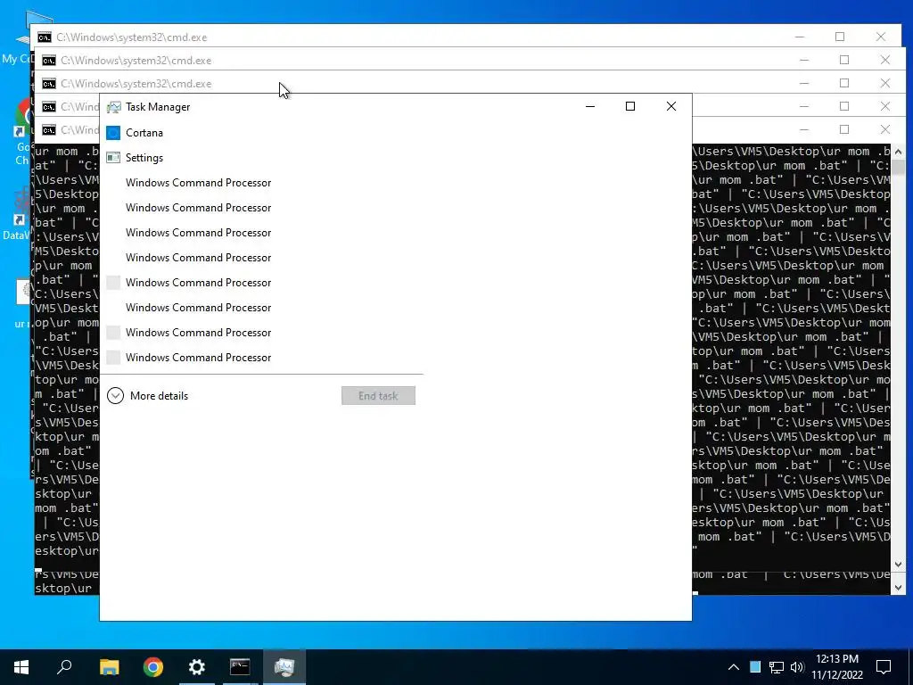
Task: Click the blue Cortana icon
Action: tap(113, 133)
